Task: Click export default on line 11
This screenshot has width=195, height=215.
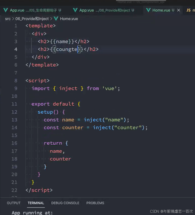Action: (53, 104)
